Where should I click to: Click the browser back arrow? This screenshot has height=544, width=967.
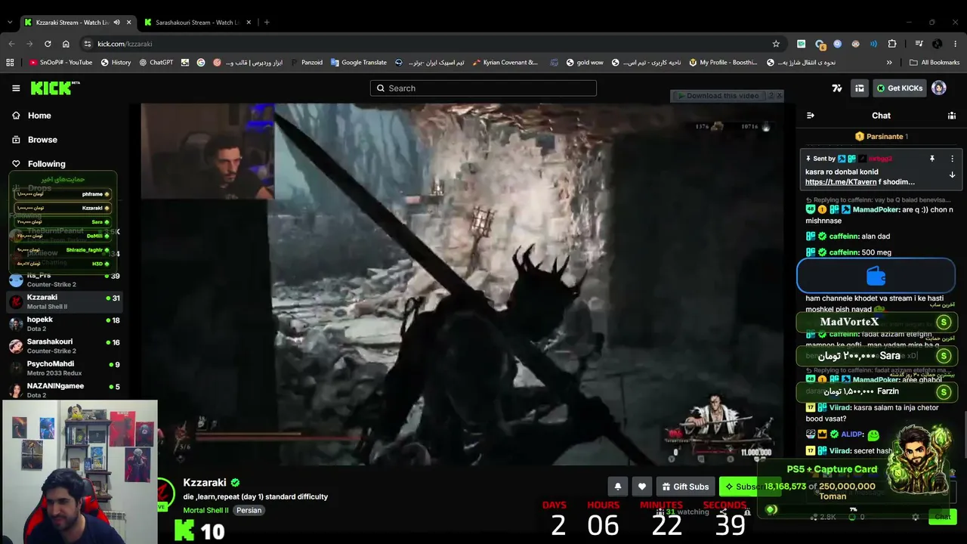tap(11, 44)
